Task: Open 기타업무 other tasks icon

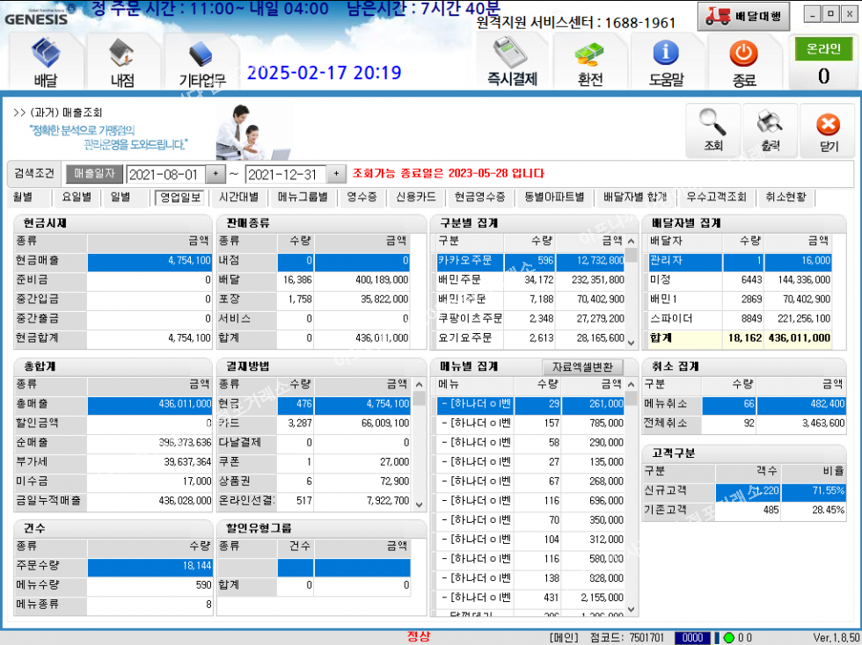Action: pos(201,63)
